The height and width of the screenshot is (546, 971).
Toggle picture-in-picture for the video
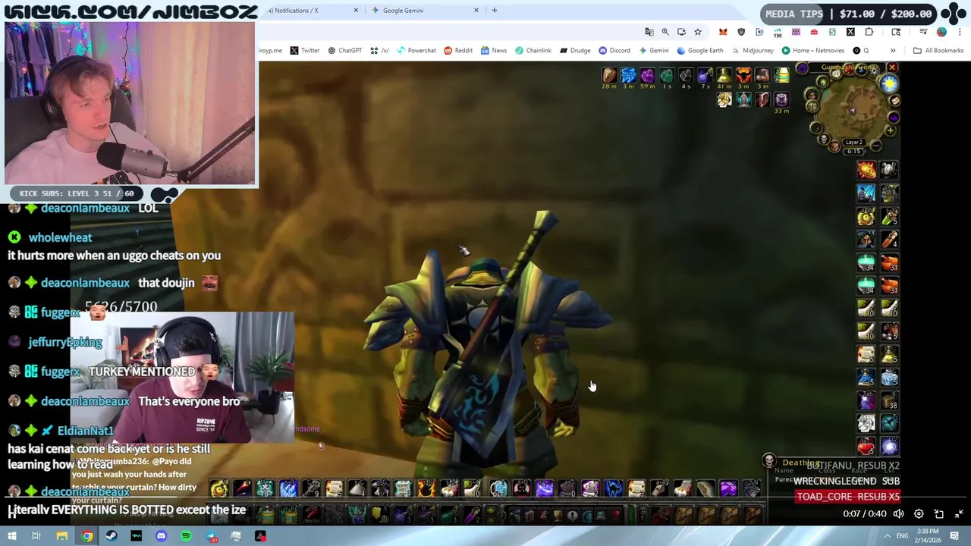click(938, 514)
